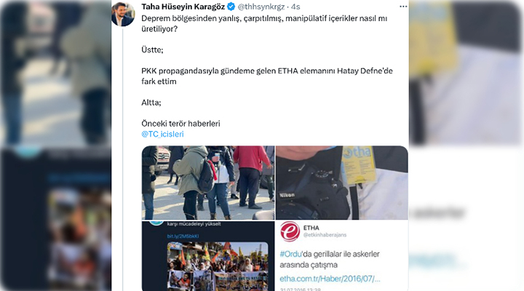524x291 pixels.
Task: Follow the @TC_icisleri mention
Action: [162, 134]
